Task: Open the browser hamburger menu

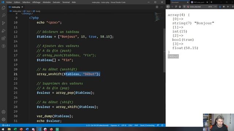Action: point(233,7)
